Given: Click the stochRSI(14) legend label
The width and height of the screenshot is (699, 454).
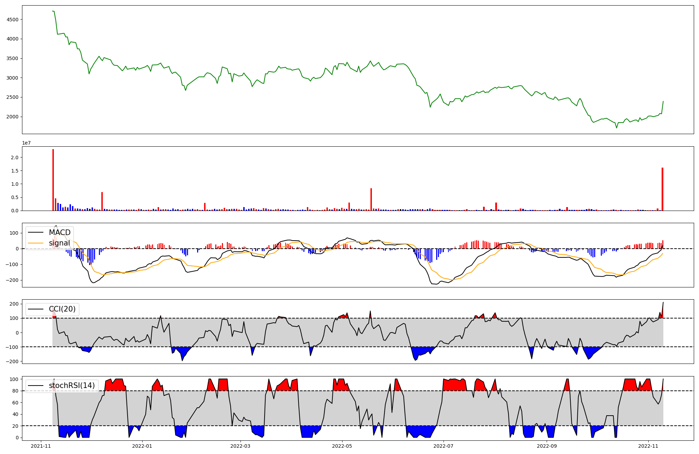Looking at the screenshot, I should coord(72,386).
